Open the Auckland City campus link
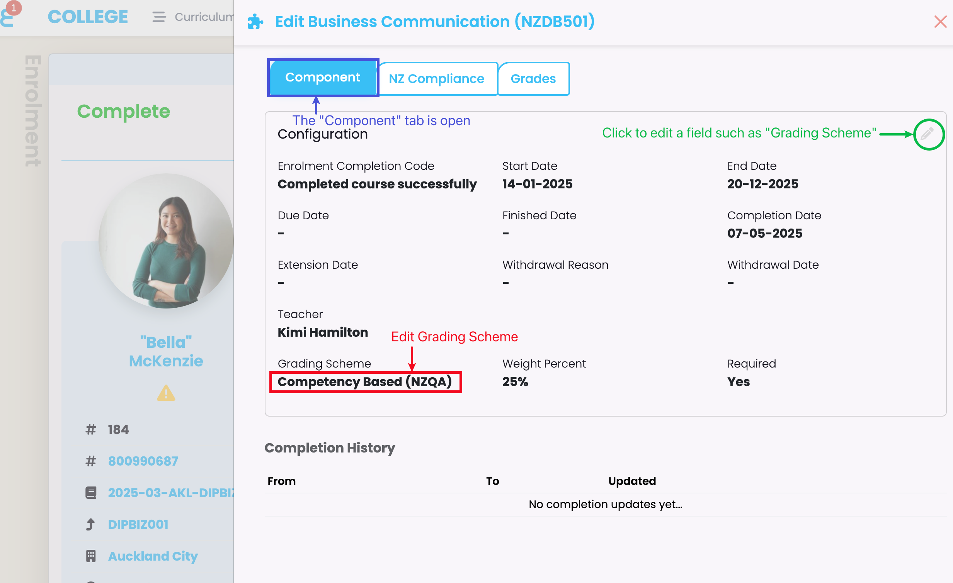The width and height of the screenshot is (953, 583). 153,556
